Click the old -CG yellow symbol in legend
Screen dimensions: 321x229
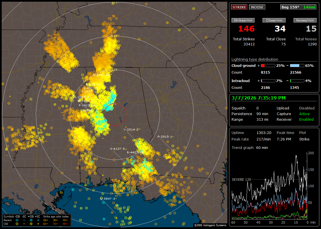[17, 224]
